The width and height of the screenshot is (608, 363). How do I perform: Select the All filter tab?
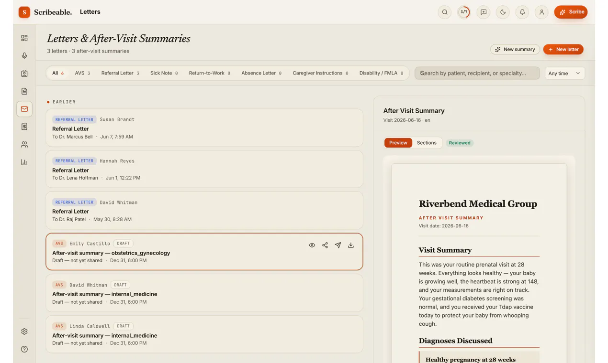coord(57,73)
